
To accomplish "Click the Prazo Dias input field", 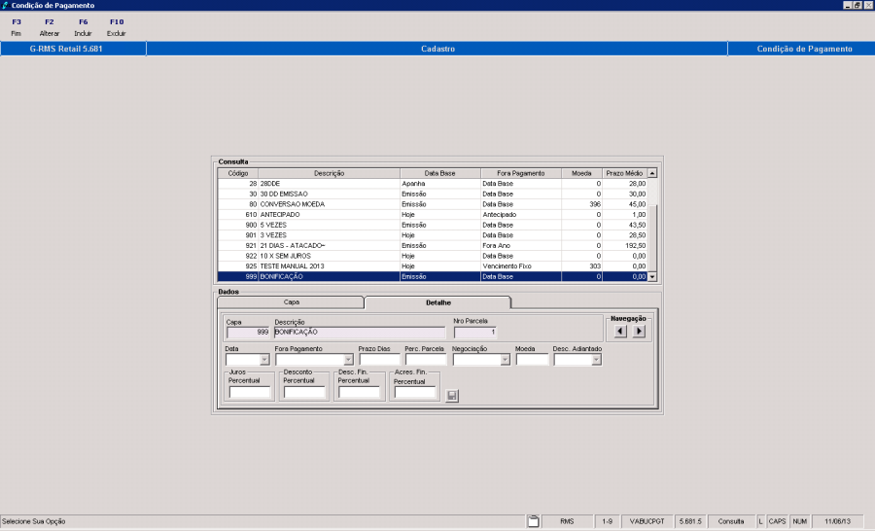I will coord(379,360).
